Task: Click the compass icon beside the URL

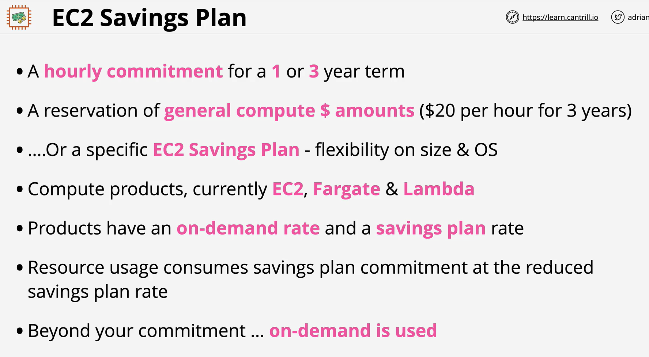Action: 512,17
